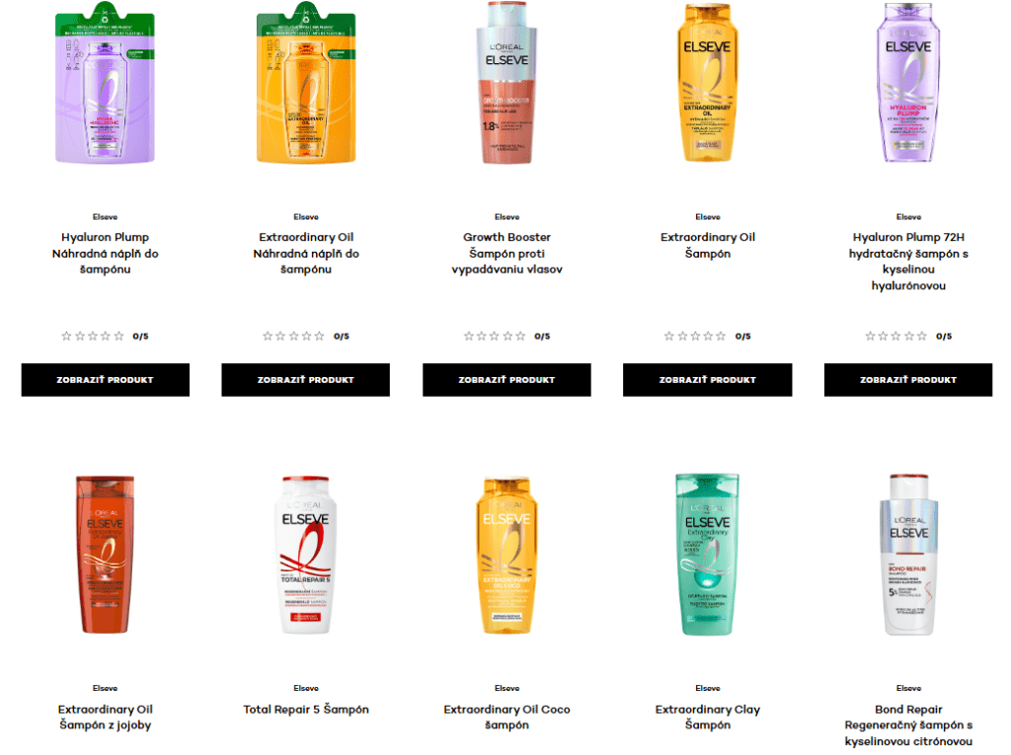Open Extraordinary Oil Coco šampón link
Viewport: 1011px width, 755px height.
click(x=506, y=717)
